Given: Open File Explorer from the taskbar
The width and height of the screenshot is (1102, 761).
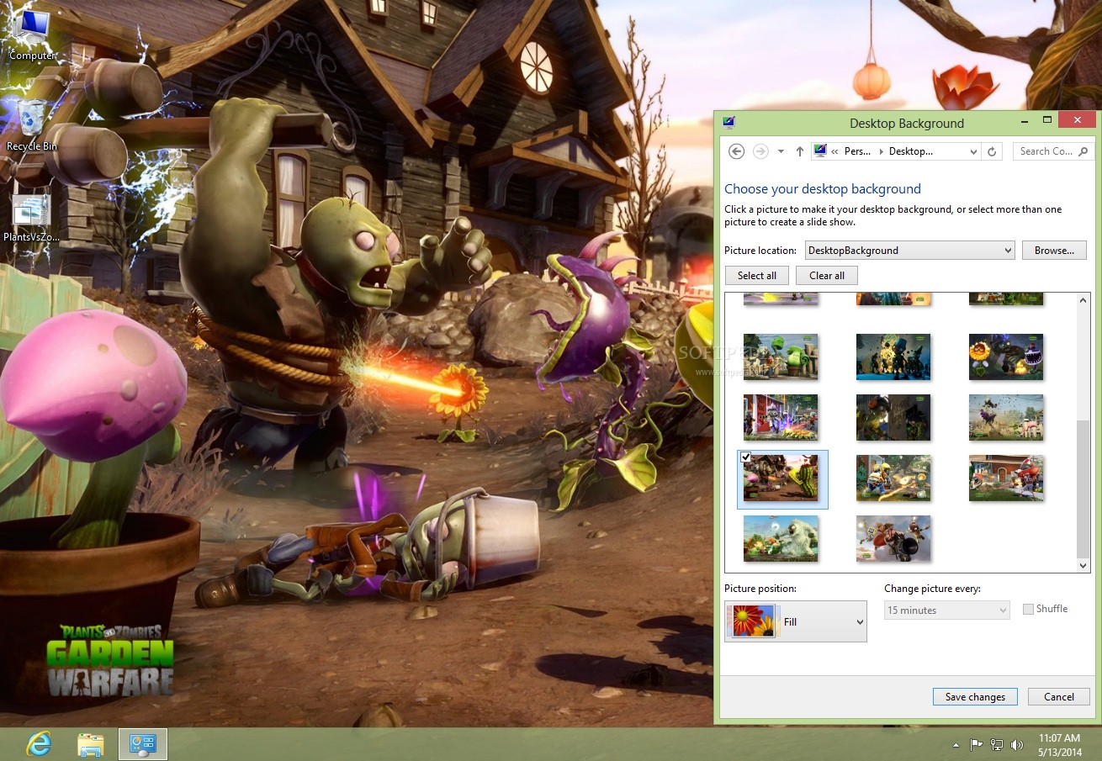Looking at the screenshot, I should (x=91, y=744).
